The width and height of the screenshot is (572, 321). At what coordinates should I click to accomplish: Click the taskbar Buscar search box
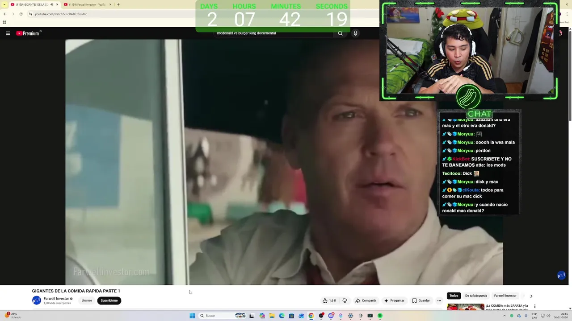point(223,316)
